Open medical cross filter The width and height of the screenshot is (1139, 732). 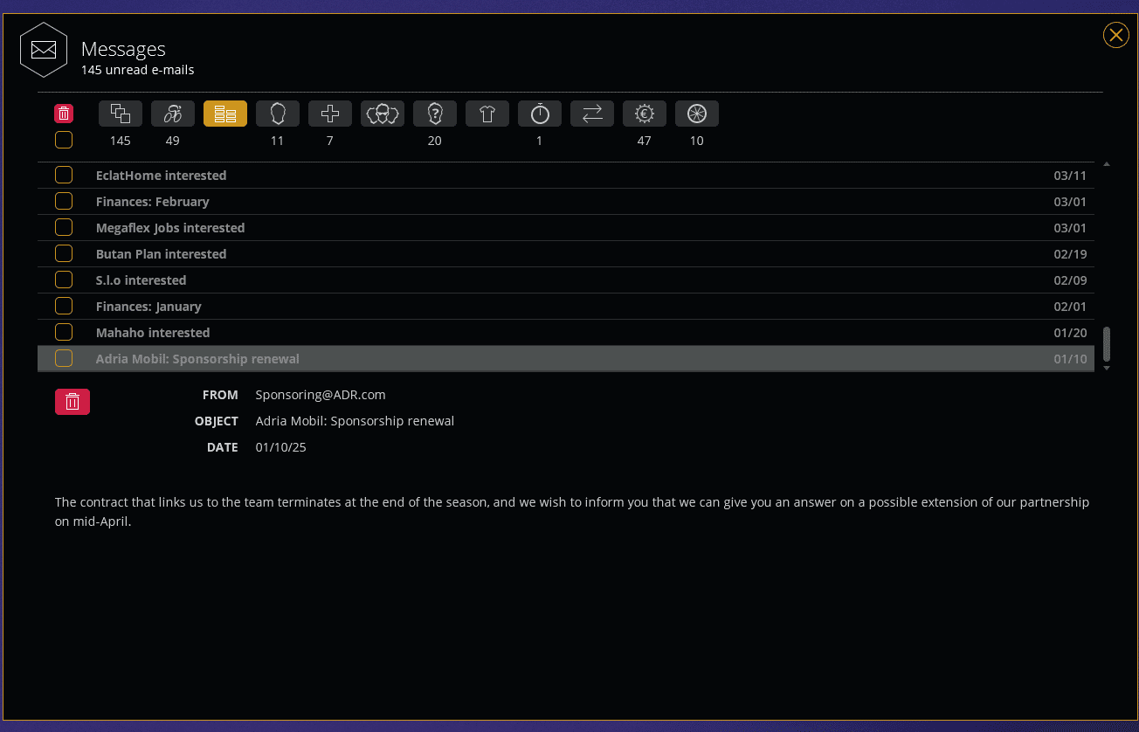(x=330, y=114)
